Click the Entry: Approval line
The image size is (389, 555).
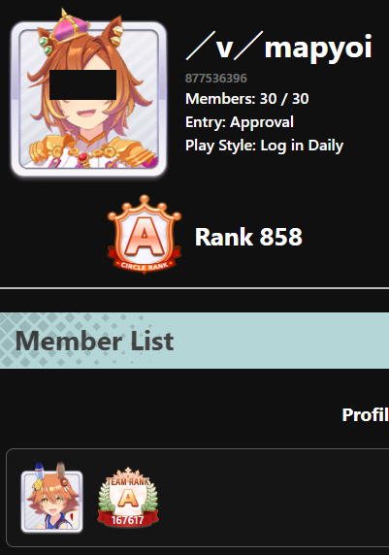coord(240,122)
